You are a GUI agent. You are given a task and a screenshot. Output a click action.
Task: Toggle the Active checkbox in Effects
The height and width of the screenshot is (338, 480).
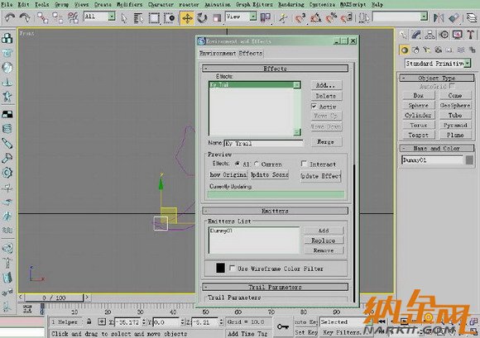314,107
